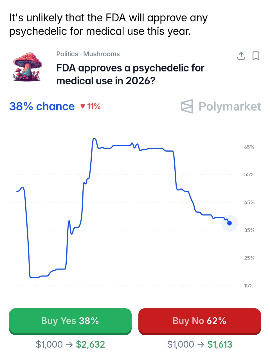Bookmark this FDA psychedelic market
The image size is (270, 360).
point(256,56)
